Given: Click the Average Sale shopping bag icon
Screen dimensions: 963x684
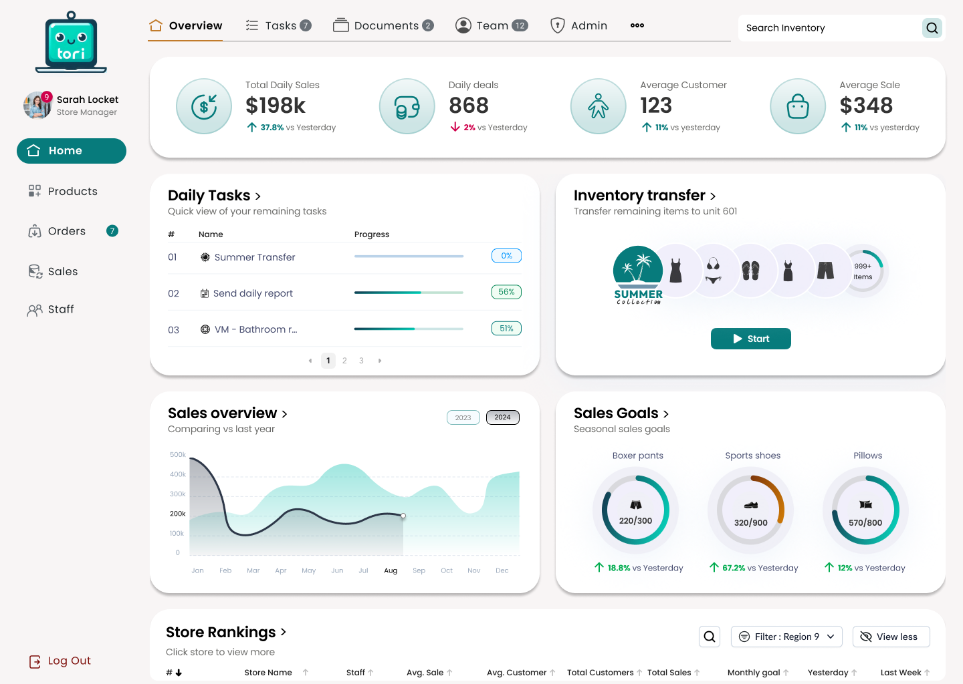Looking at the screenshot, I should point(797,106).
